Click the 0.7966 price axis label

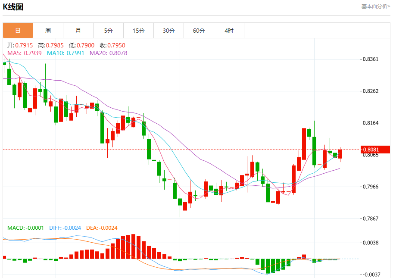[x=371, y=187]
